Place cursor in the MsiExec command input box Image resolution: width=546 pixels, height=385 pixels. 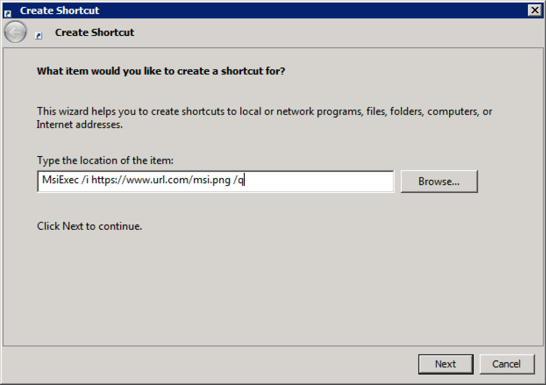[x=214, y=181]
